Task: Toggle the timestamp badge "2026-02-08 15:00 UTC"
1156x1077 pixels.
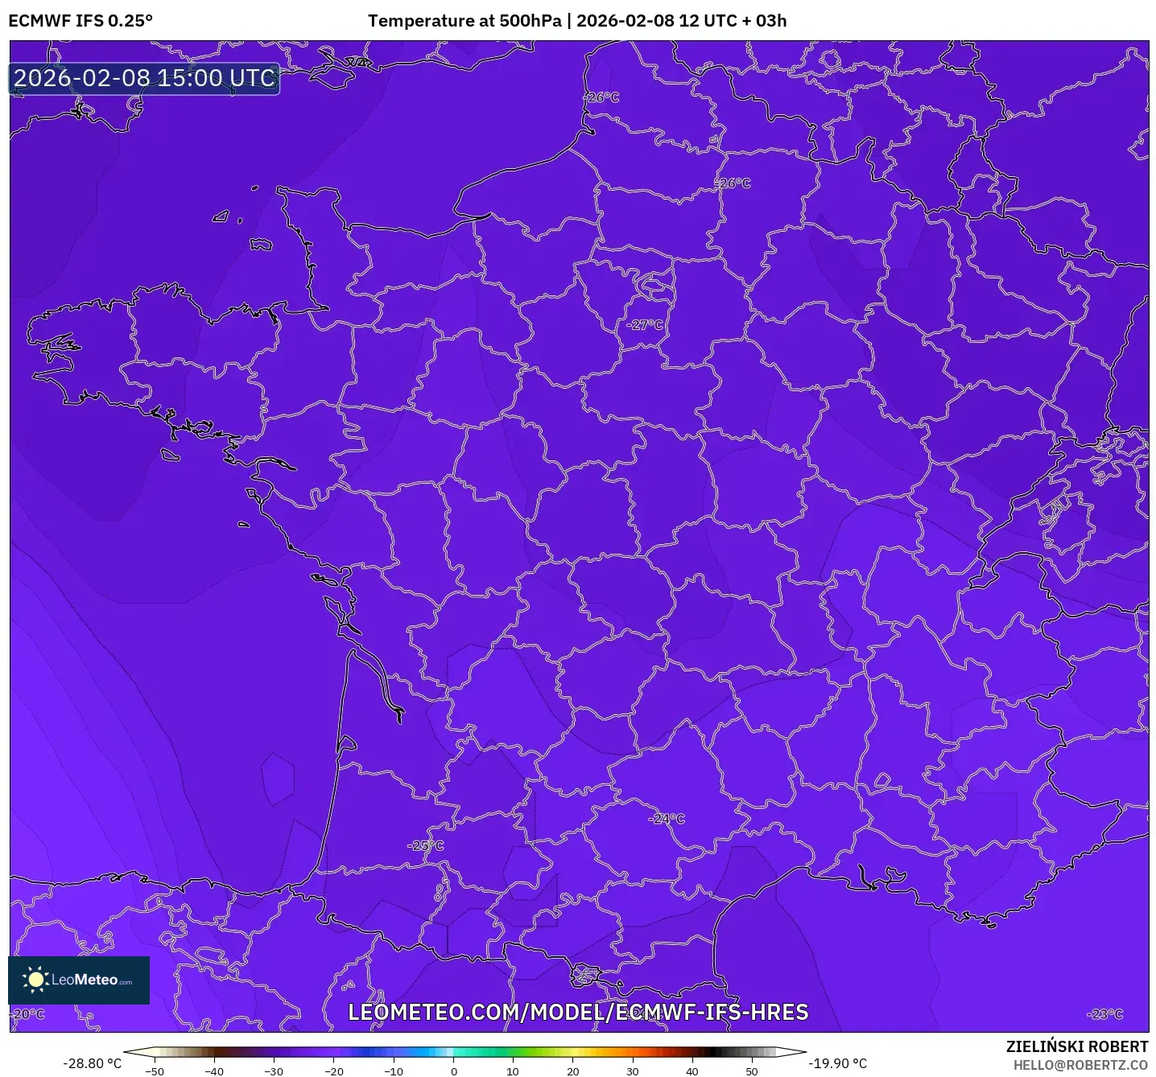Action: point(143,78)
